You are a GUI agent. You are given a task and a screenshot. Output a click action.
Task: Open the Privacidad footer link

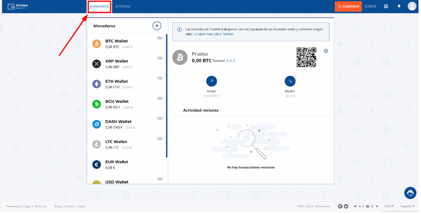13,206
